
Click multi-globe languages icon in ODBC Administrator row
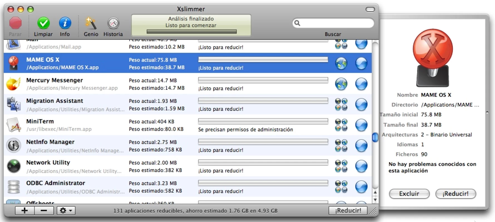click(x=341, y=186)
